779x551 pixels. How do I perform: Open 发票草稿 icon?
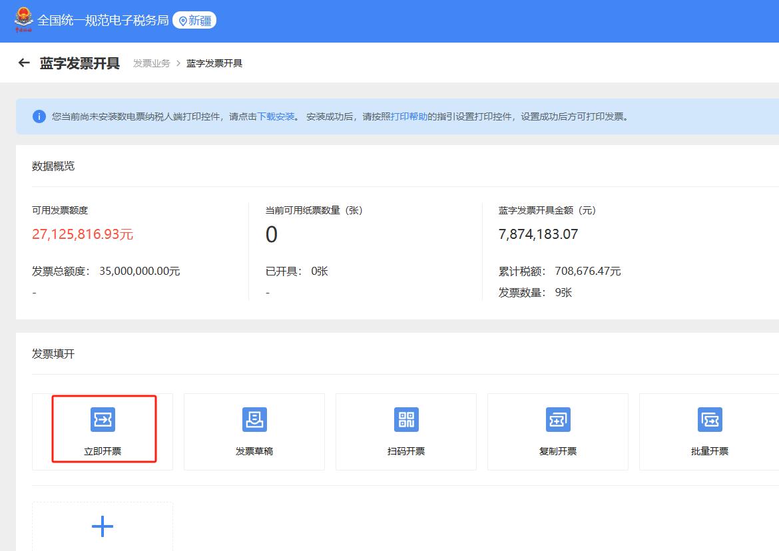click(254, 419)
